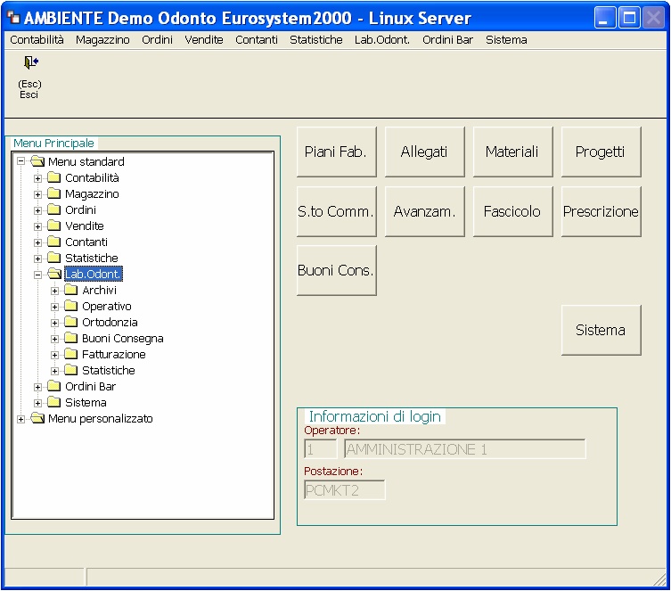Expand the Archivi subfolder node

tap(54, 291)
